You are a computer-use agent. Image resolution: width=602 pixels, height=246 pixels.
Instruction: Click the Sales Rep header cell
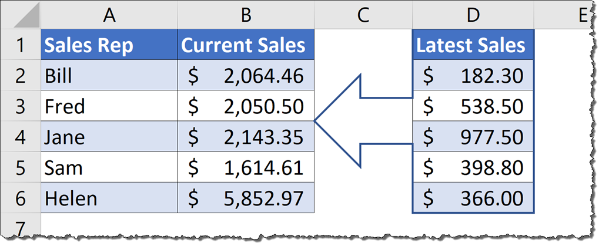pyautogui.click(x=109, y=45)
